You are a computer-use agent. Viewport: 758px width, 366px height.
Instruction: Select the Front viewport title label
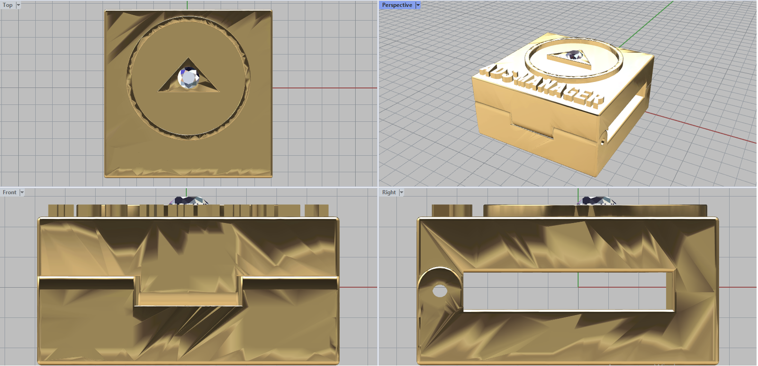click(9, 192)
